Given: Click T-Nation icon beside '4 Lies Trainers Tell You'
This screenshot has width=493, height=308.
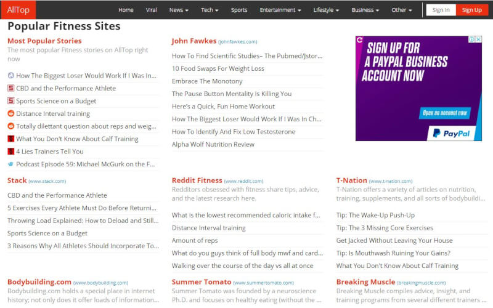Looking at the screenshot, I should point(11,151).
